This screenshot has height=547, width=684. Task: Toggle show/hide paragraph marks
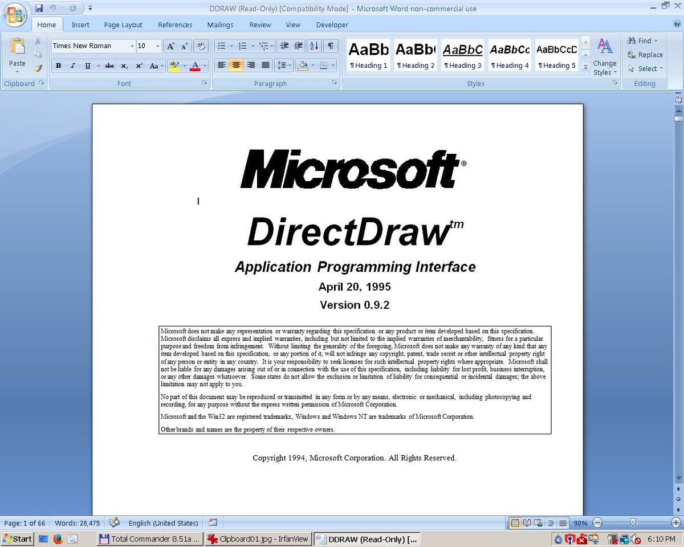point(331,46)
